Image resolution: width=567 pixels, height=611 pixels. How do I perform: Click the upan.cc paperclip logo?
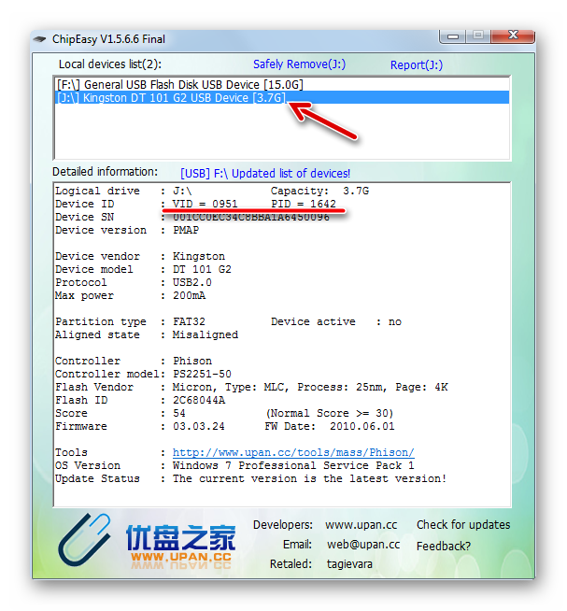(x=85, y=540)
